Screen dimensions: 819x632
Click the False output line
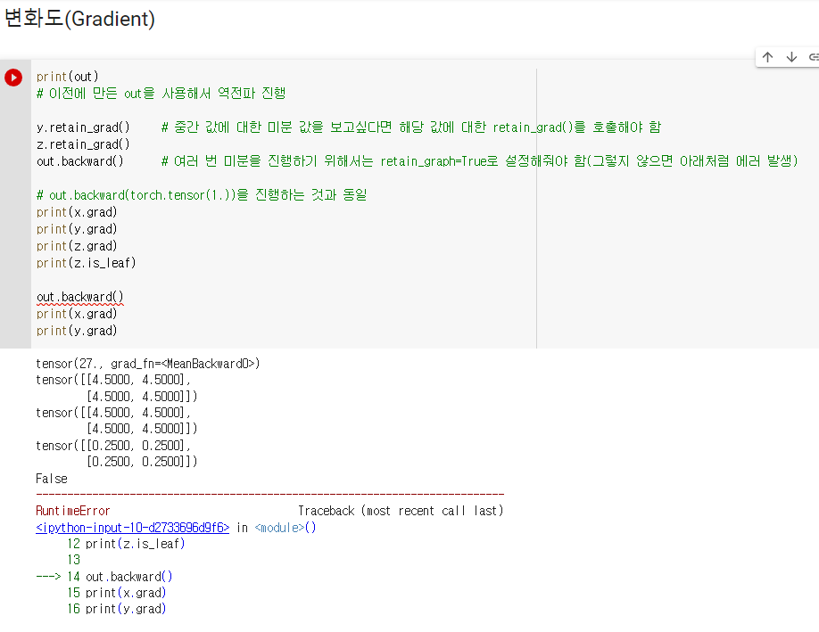pos(51,478)
